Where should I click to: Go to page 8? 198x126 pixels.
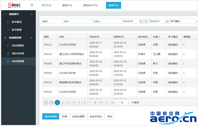(96, 103)
